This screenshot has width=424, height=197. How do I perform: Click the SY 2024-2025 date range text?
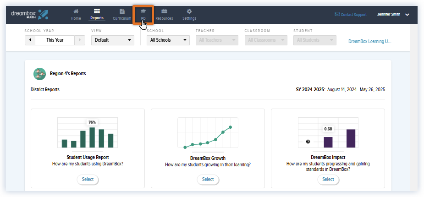[341, 89]
